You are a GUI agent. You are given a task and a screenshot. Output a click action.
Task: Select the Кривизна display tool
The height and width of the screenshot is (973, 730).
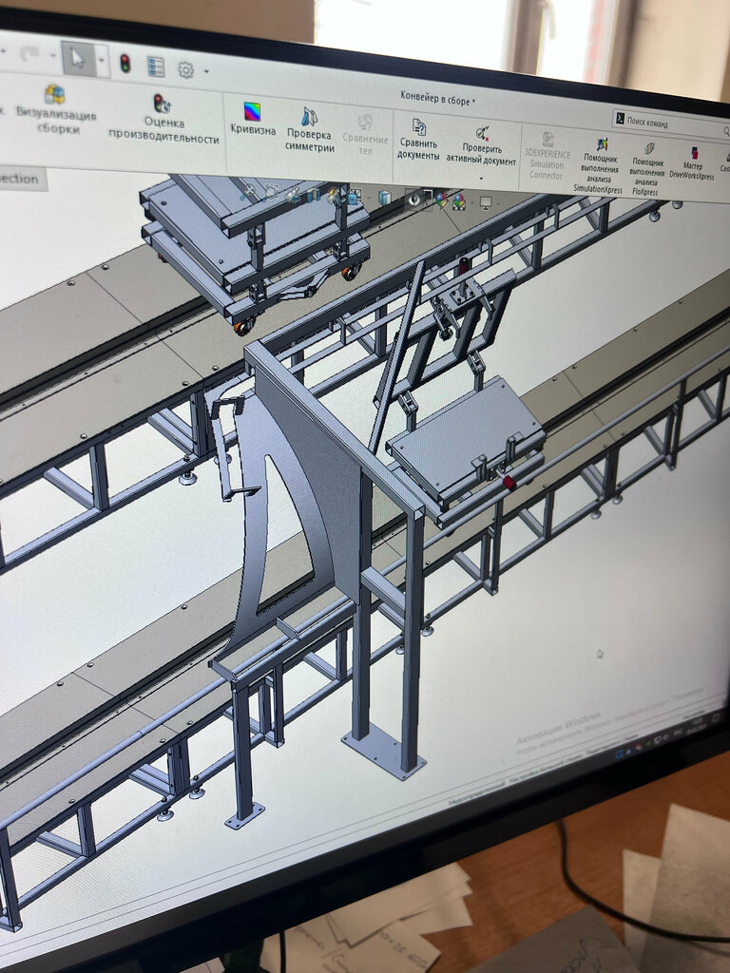coord(253,119)
